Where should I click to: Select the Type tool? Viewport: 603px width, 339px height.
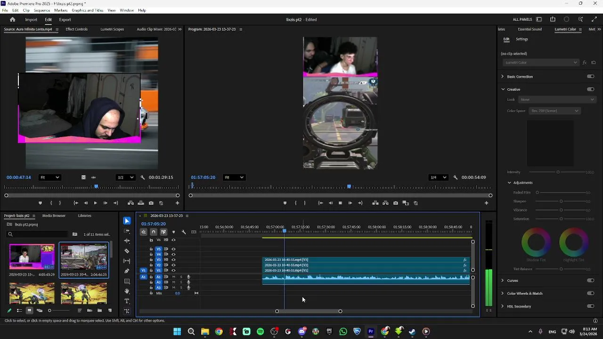(127, 301)
